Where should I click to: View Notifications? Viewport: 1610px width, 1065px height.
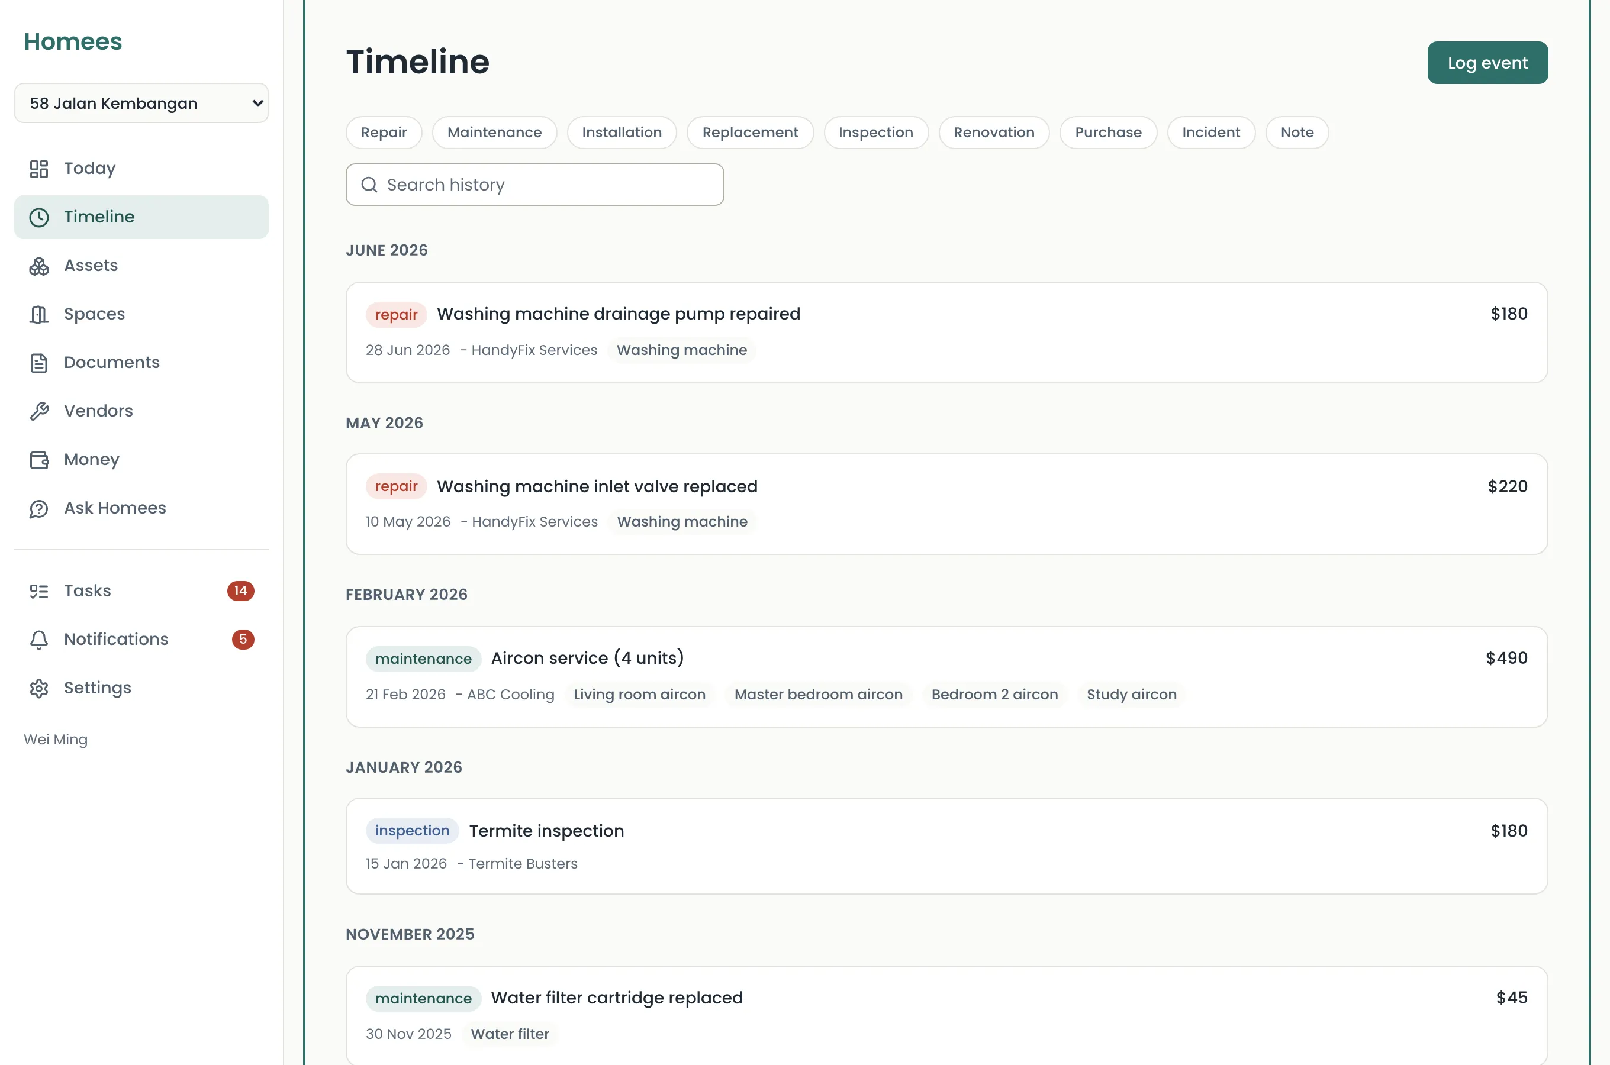(141, 640)
